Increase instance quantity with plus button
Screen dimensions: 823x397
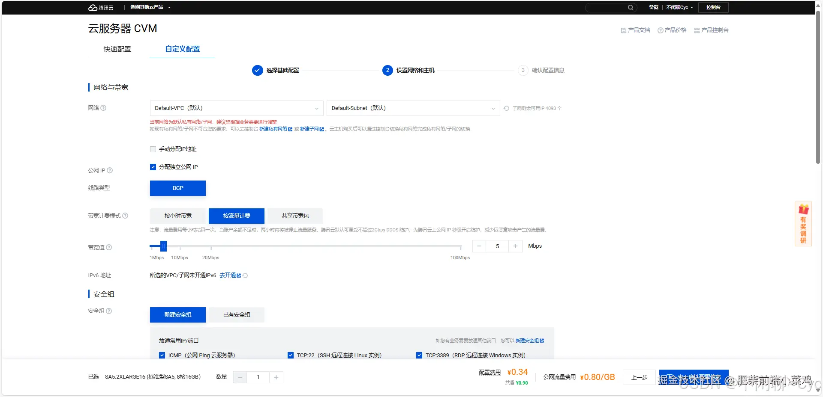[276, 377]
